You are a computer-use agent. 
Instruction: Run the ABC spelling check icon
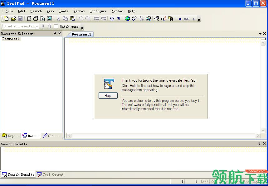coord(134,19)
